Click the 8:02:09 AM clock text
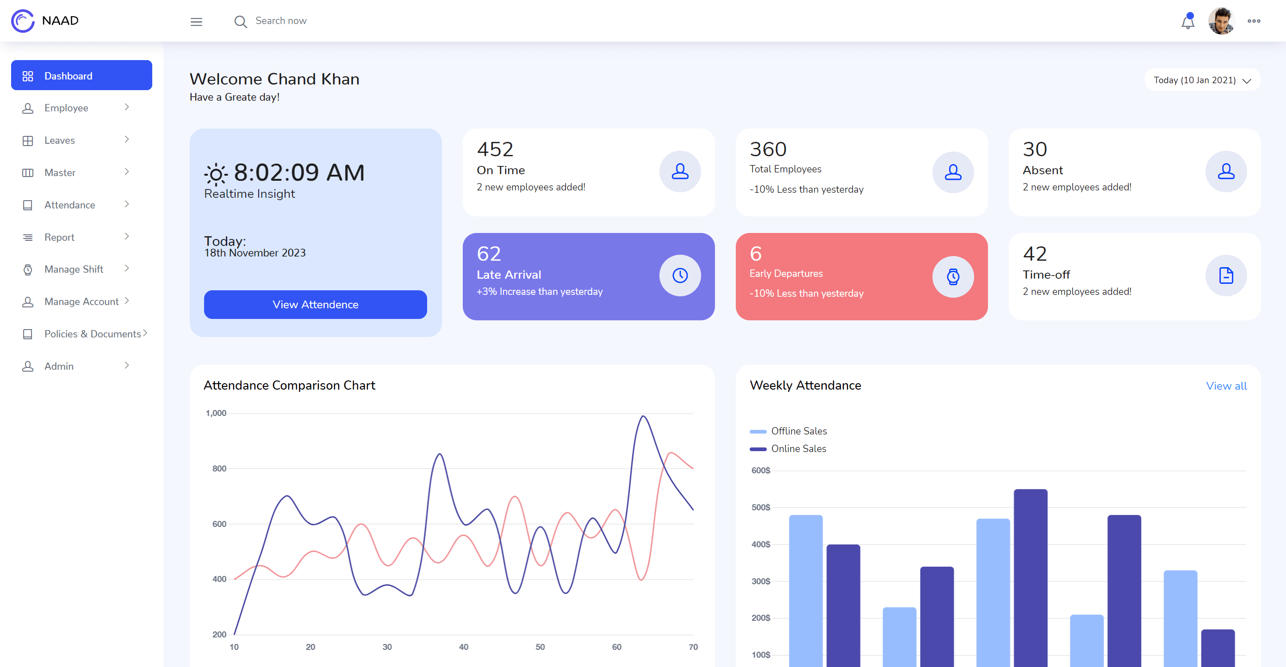 299,172
